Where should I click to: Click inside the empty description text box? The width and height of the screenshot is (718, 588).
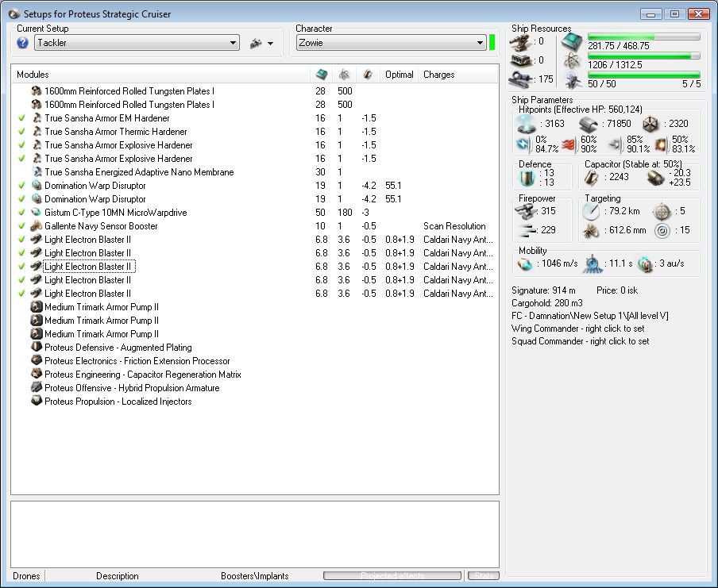[255, 534]
